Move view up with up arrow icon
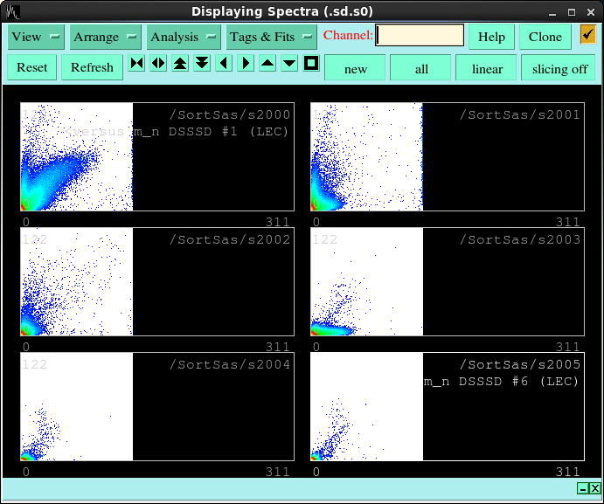The width and height of the screenshot is (604, 504). tap(267, 63)
